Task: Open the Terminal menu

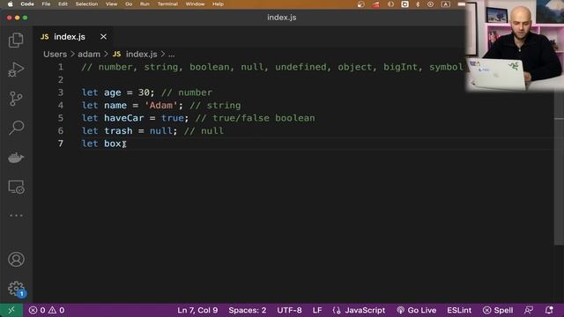Action: [x=167, y=4]
